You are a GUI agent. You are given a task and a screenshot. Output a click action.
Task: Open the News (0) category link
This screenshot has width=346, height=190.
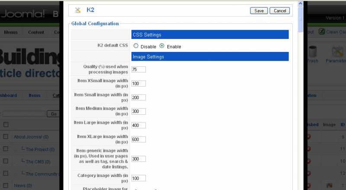tap(23, 185)
